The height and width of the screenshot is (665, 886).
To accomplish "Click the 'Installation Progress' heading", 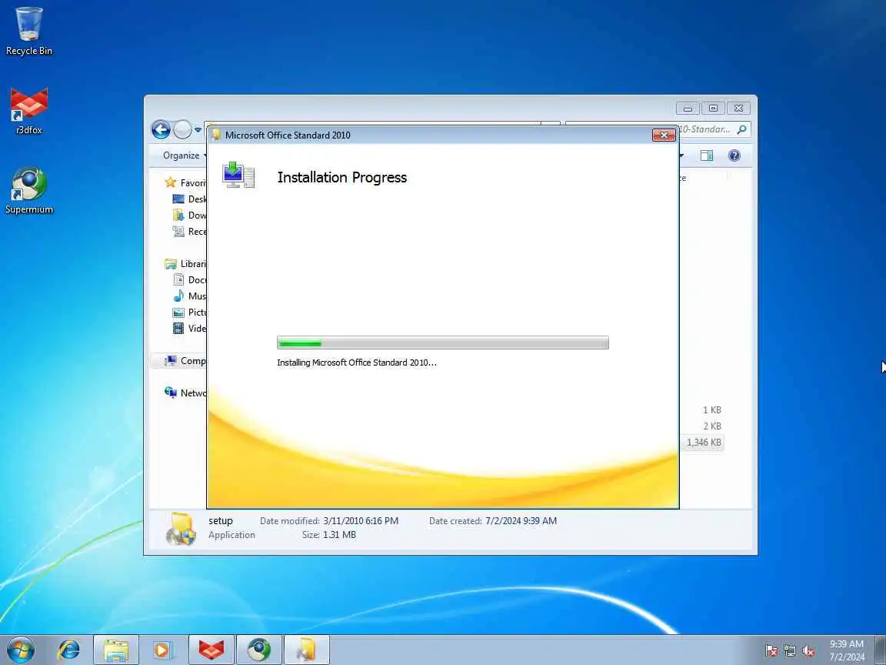I will (341, 177).
